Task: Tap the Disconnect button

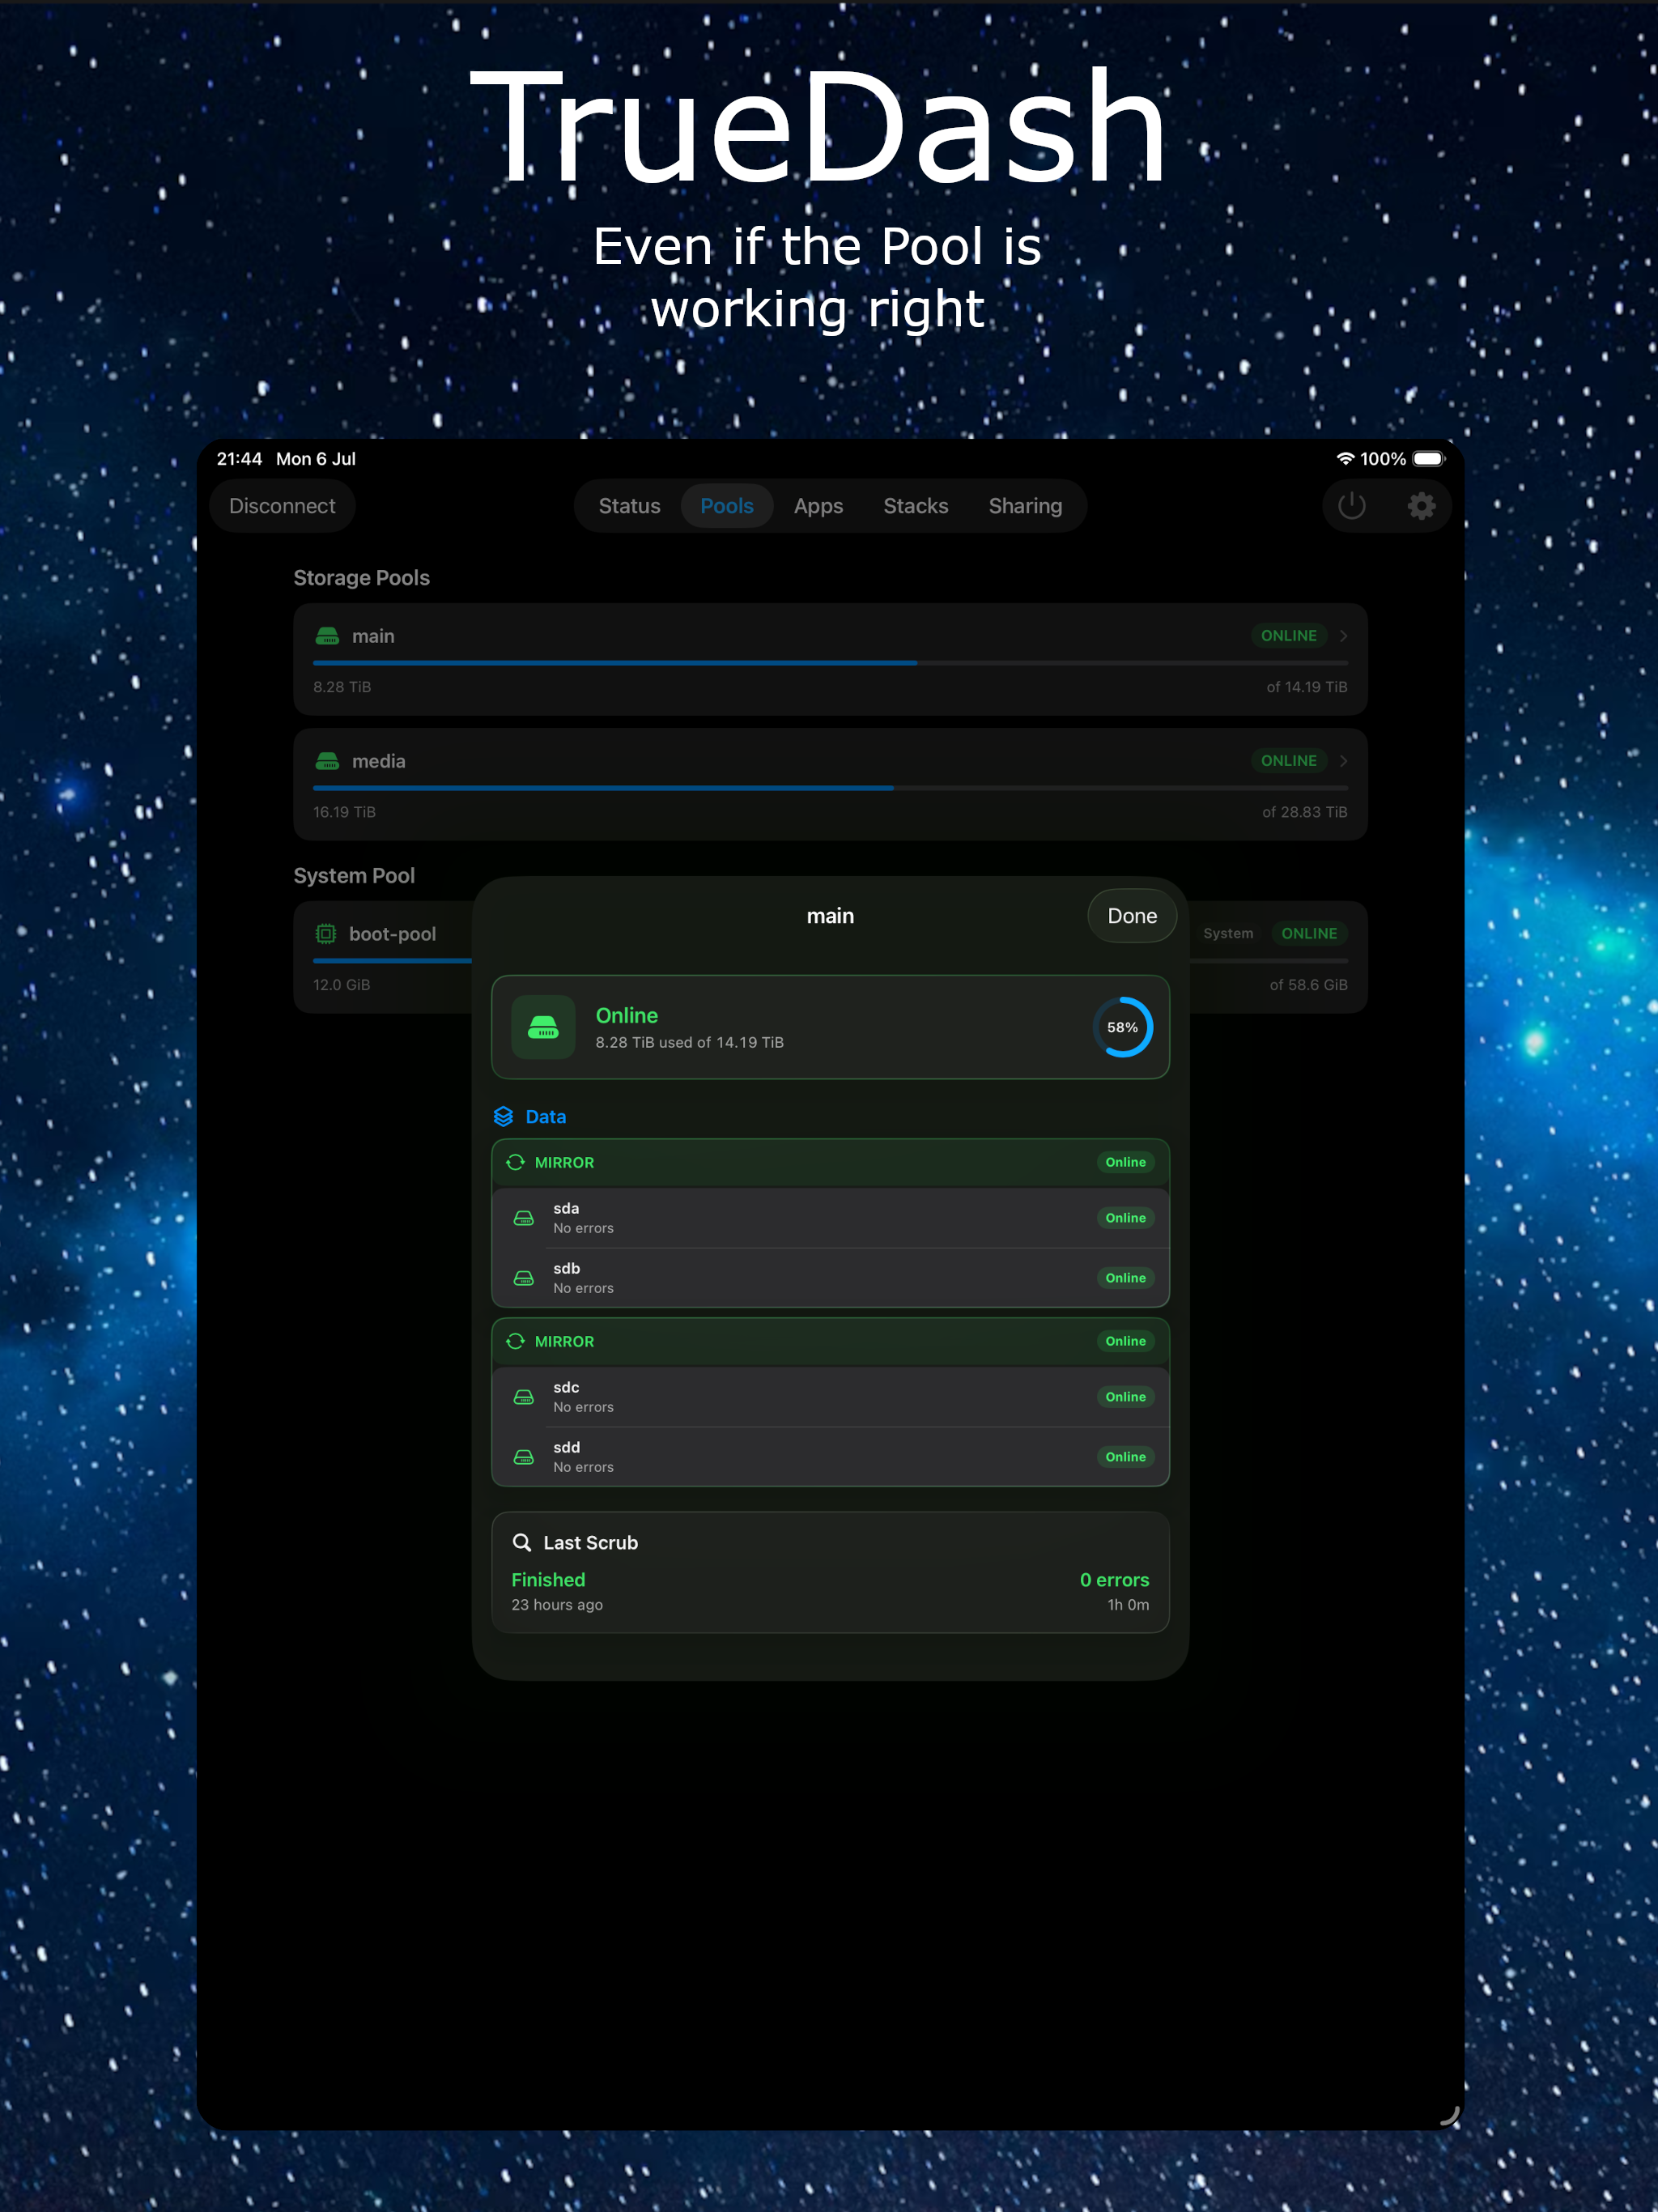Action: pyautogui.click(x=282, y=506)
